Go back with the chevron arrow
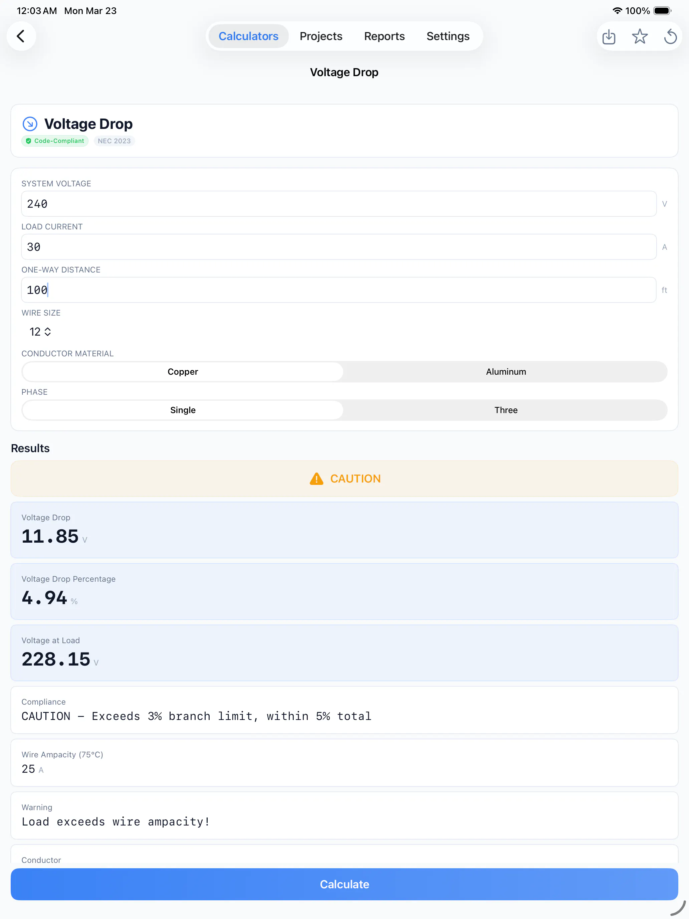Image resolution: width=689 pixels, height=919 pixels. tap(21, 36)
